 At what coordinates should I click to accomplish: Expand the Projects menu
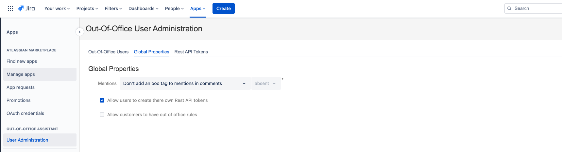click(87, 8)
